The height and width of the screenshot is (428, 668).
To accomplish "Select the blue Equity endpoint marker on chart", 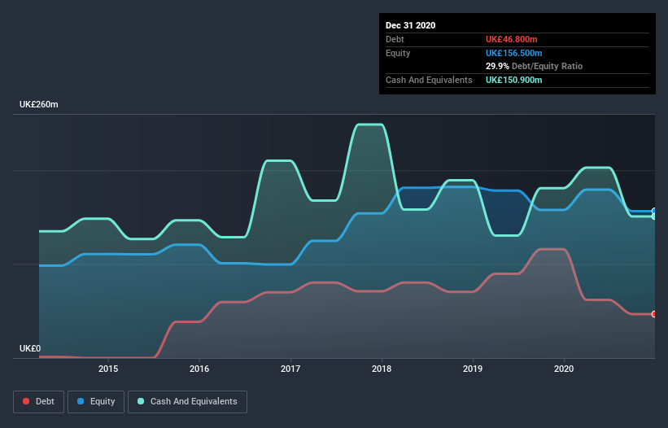I will pos(654,211).
